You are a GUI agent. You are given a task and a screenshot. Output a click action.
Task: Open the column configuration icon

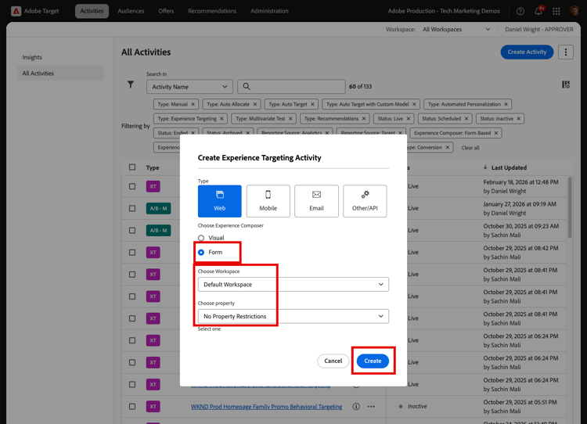566,84
